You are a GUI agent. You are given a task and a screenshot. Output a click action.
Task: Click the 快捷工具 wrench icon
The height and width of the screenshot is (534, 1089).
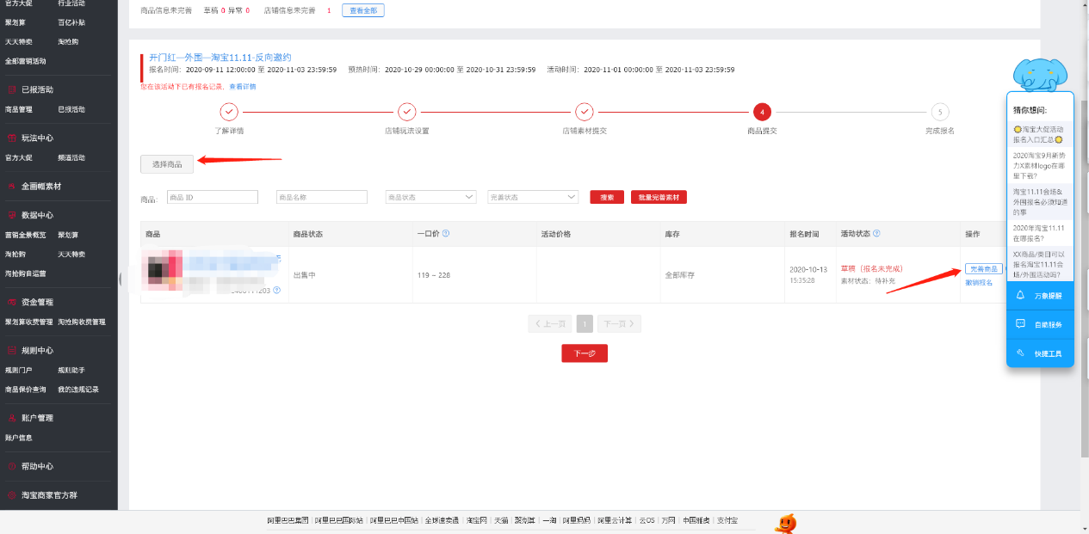pos(1020,353)
